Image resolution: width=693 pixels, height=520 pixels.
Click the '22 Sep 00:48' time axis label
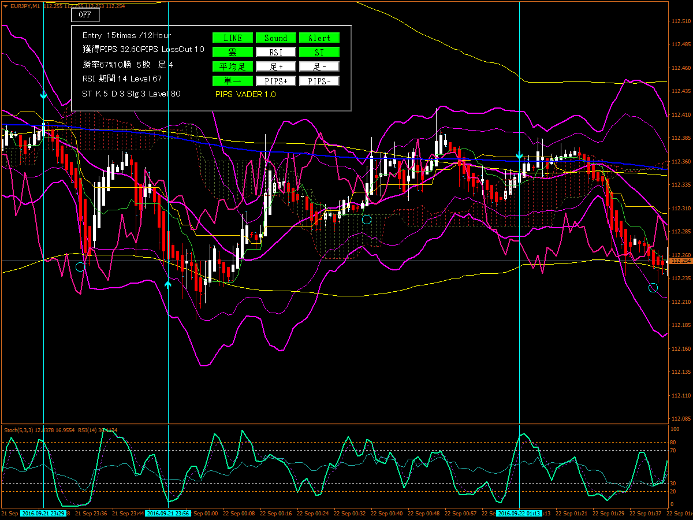point(424,513)
